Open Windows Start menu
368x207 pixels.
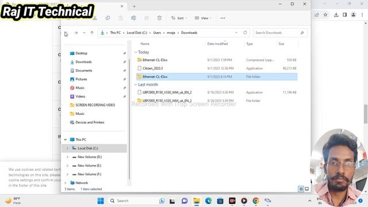coord(101,201)
